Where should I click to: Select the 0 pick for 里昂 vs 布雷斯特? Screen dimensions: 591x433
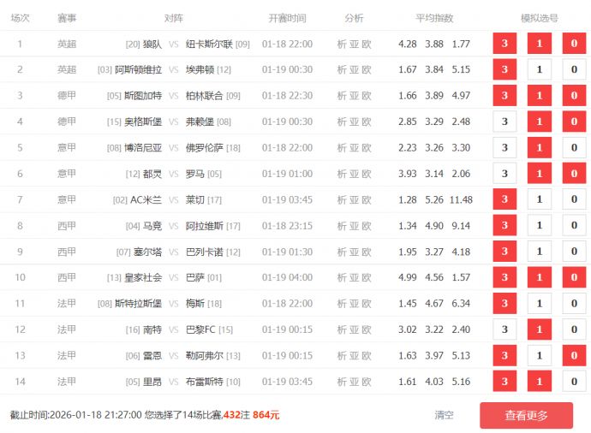[574, 382]
